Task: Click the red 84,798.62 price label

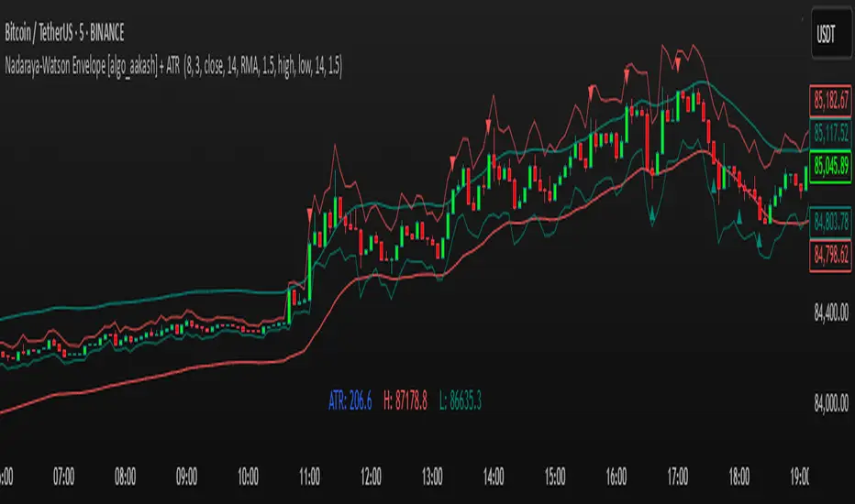Action: pos(830,254)
